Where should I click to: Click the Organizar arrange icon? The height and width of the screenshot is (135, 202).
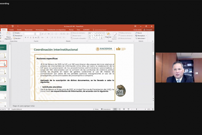click(108, 34)
